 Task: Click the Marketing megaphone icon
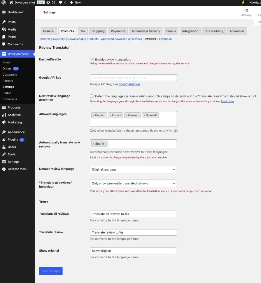coord(4,122)
